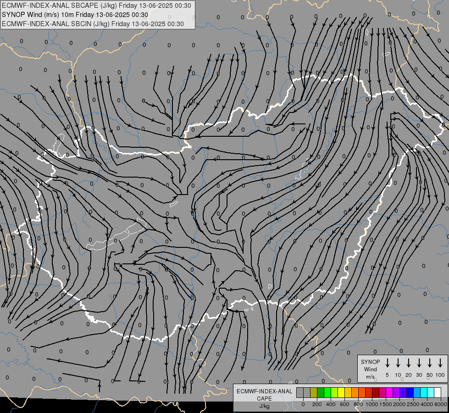Click the SBCIN title line in the header
The height and width of the screenshot is (413, 449).
[x=93, y=24]
